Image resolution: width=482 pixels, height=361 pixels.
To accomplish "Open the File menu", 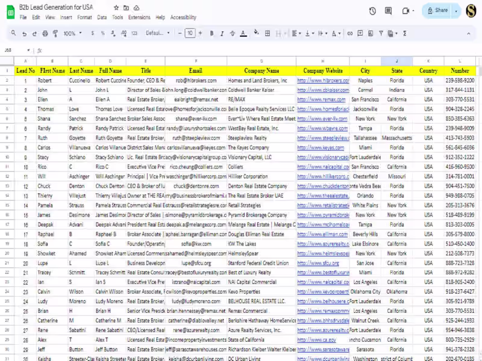I will [x=23, y=17].
